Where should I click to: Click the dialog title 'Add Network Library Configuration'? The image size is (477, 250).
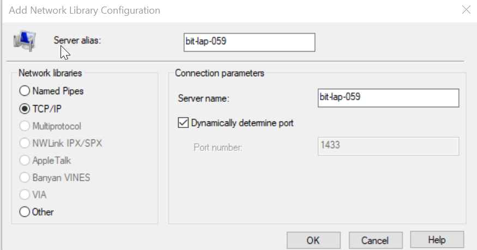84,10
